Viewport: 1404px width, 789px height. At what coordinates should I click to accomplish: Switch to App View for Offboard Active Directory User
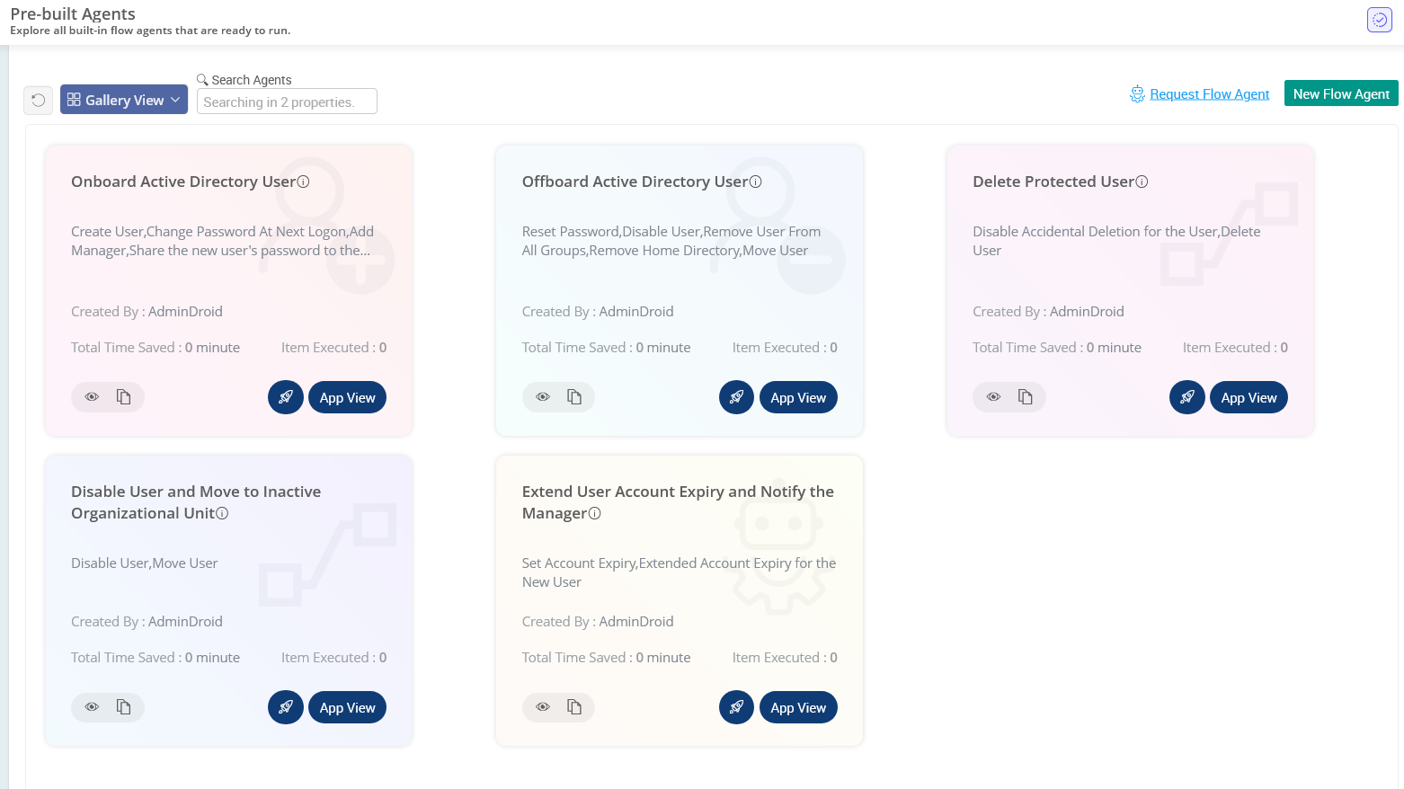point(798,396)
